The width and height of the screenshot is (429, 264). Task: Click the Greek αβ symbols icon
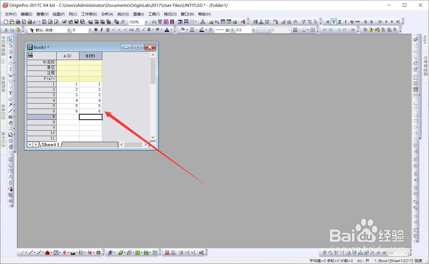(132, 30)
